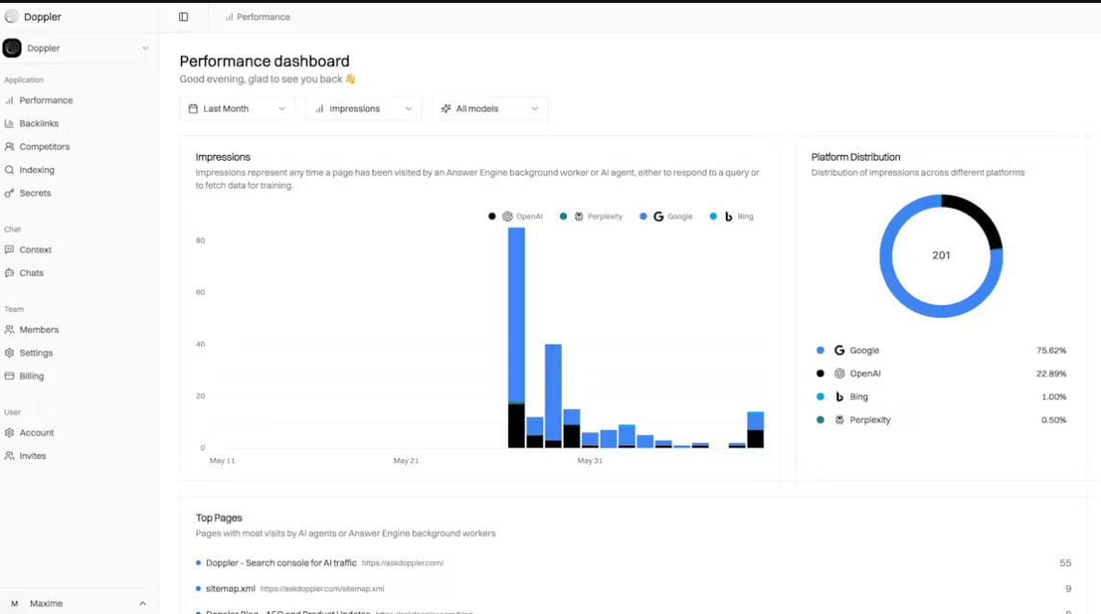Click the donut chart showing 201
1101x614 pixels.
pyautogui.click(x=941, y=256)
